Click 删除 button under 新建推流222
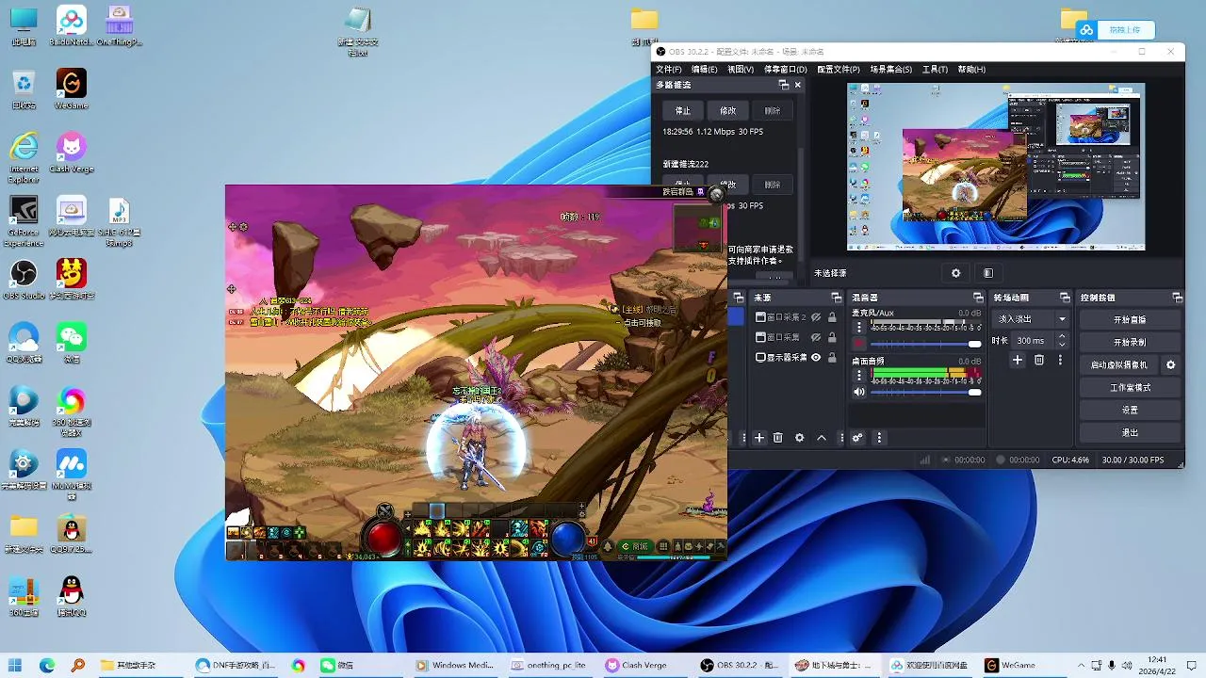The width and height of the screenshot is (1206, 678). (773, 185)
